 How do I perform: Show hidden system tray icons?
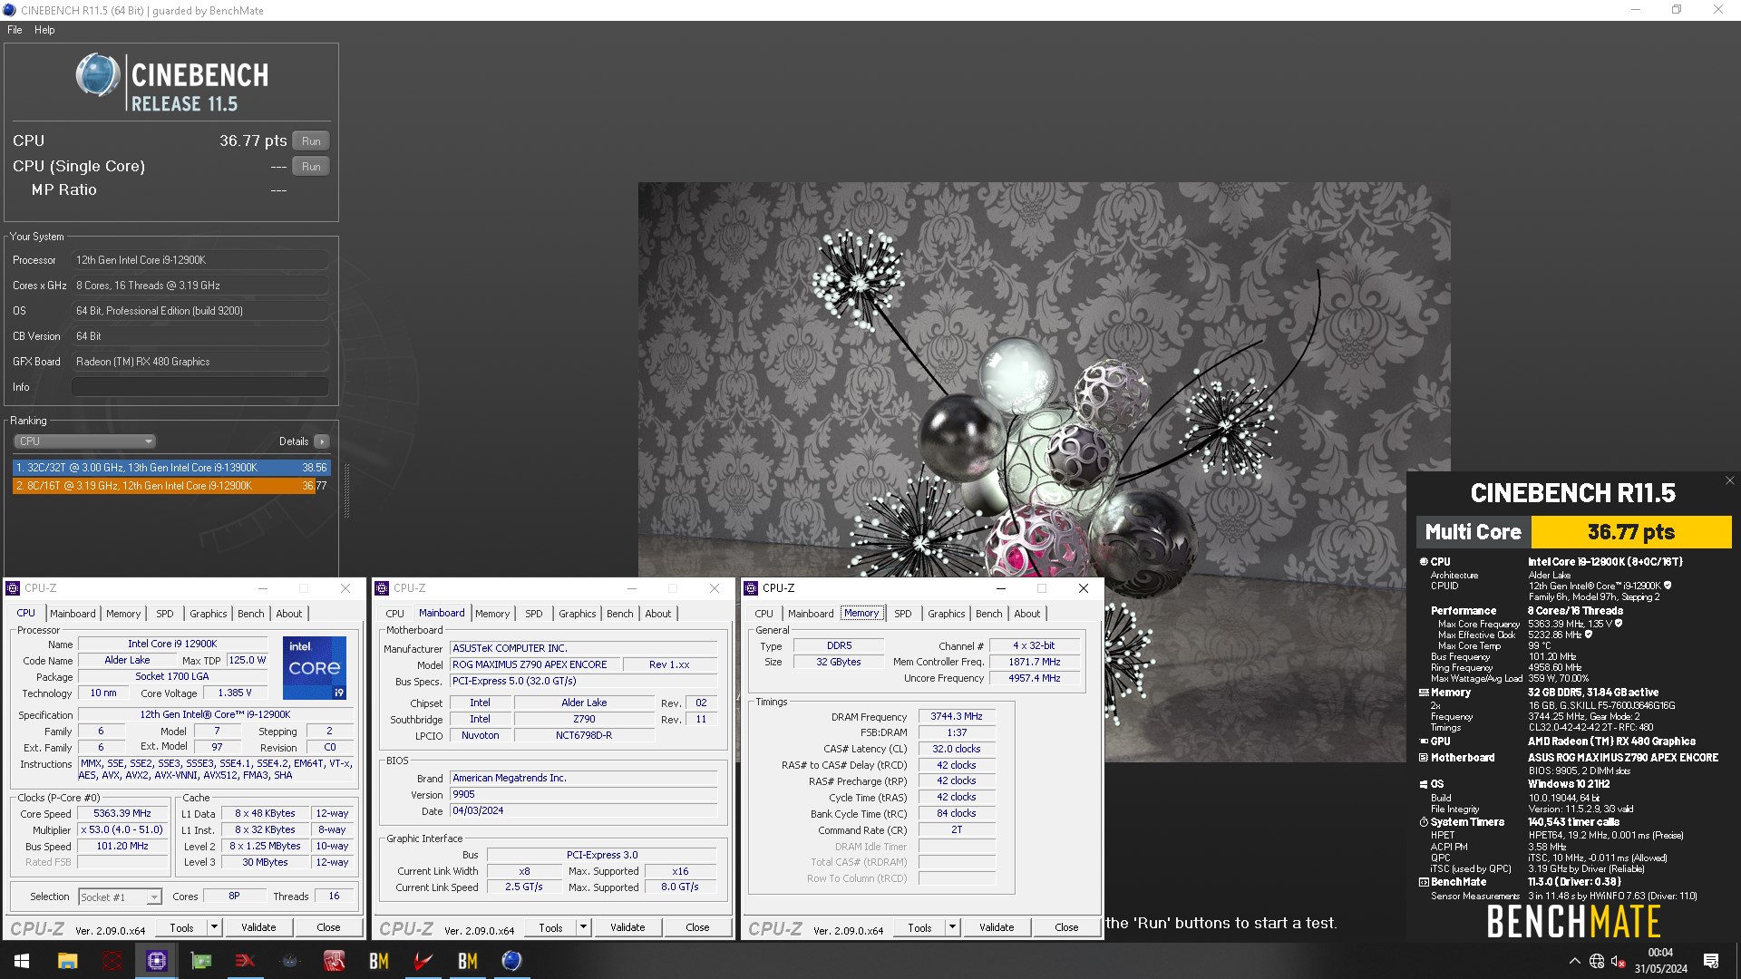1574,961
